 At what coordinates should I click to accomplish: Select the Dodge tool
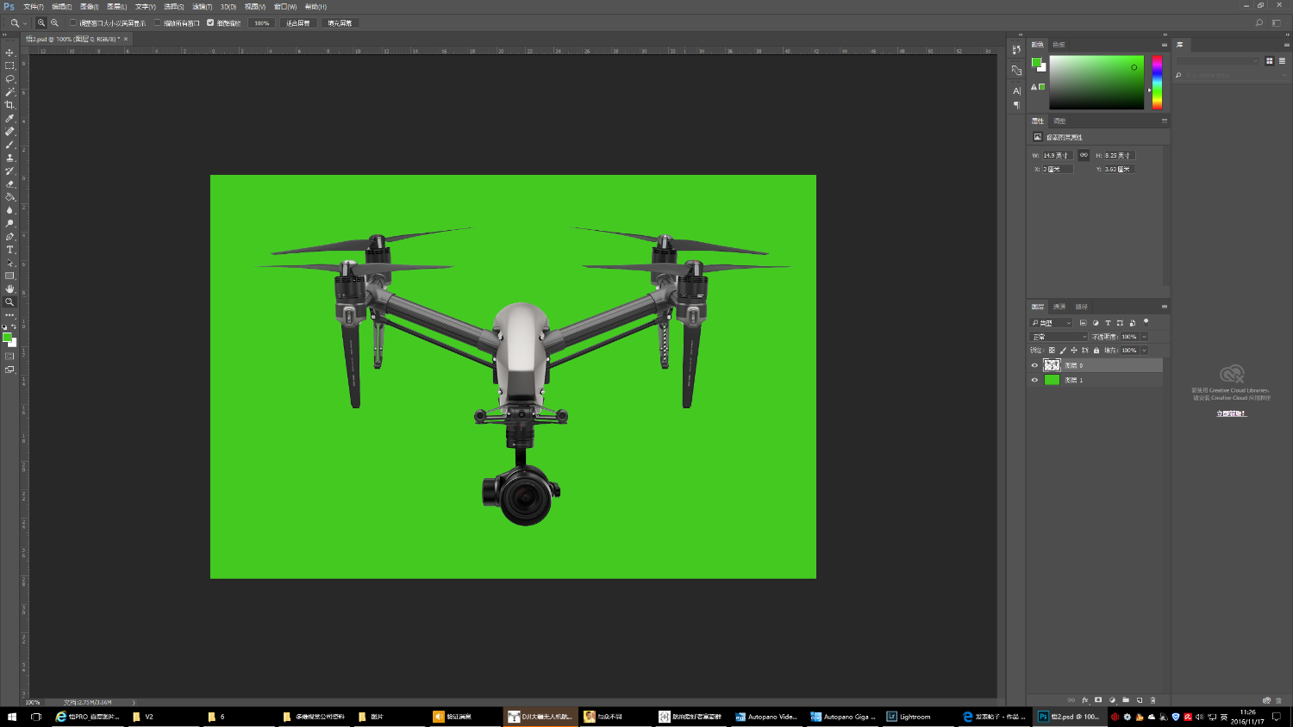[9, 224]
